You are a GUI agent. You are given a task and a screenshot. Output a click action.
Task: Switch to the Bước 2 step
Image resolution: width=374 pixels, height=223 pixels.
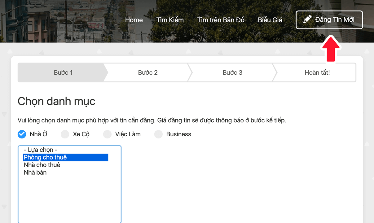(x=148, y=73)
